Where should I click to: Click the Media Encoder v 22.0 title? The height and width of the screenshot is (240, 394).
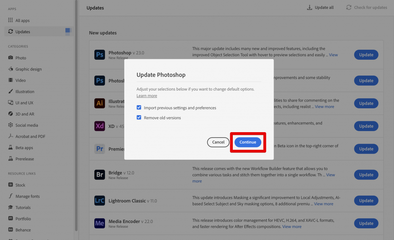pos(131,222)
